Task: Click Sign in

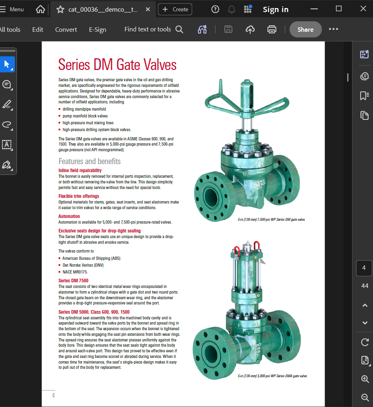Action: pyautogui.click(x=276, y=10)
